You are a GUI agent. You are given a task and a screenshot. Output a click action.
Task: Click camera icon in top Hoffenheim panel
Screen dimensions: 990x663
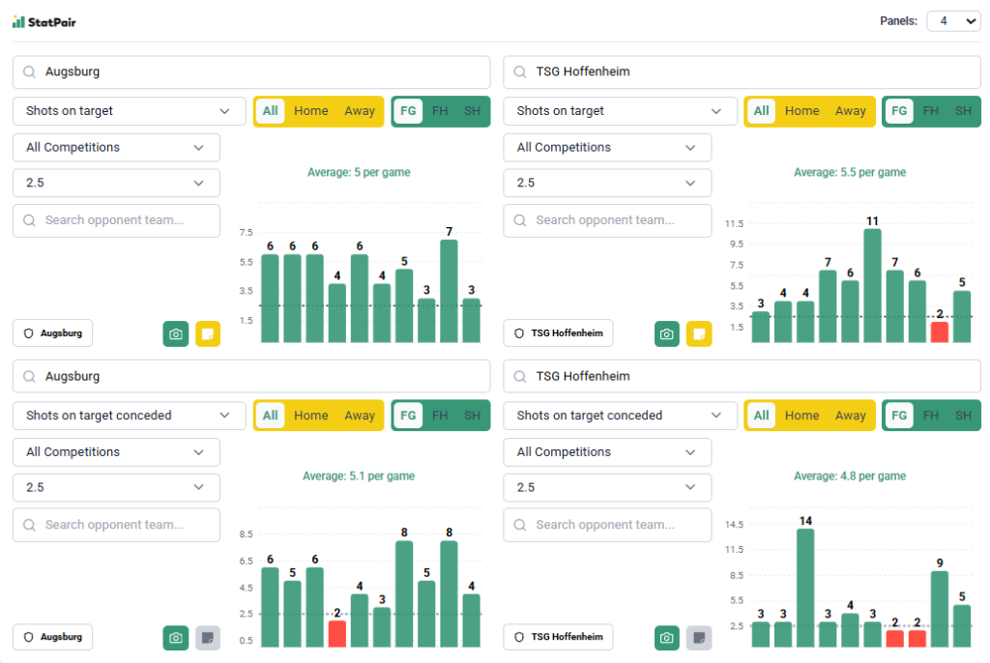[x=666, y=333]
